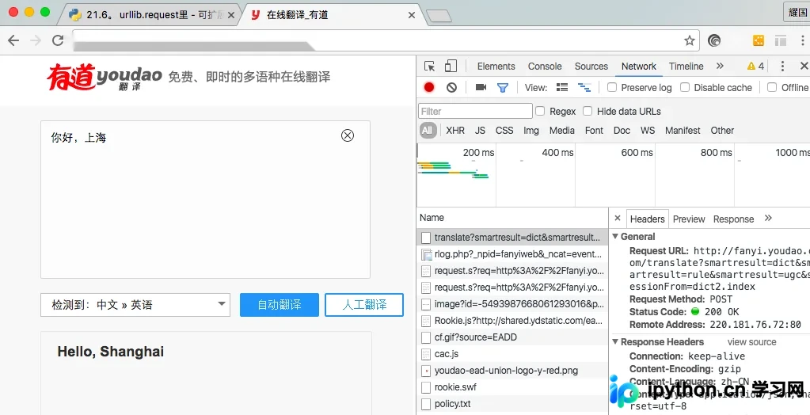810x415 pixels.
Task: Filter requests by JS
Action: pos(480,130)
